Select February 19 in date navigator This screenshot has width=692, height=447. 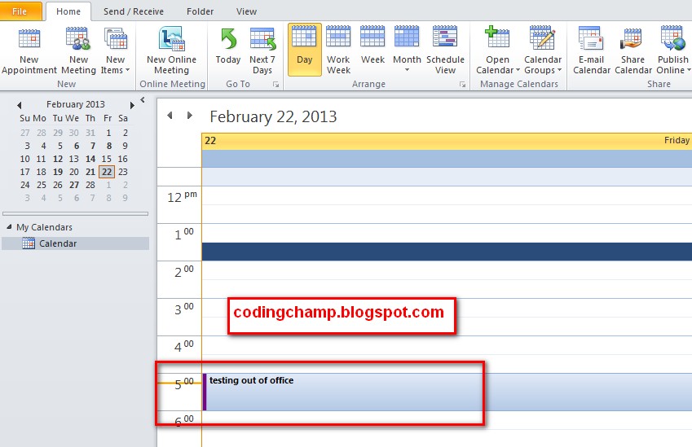pos(58,172)
